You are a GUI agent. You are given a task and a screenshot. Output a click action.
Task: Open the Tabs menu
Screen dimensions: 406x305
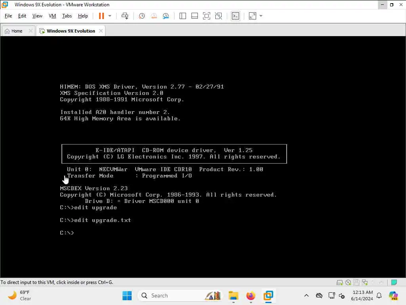[x=67, y=16]
